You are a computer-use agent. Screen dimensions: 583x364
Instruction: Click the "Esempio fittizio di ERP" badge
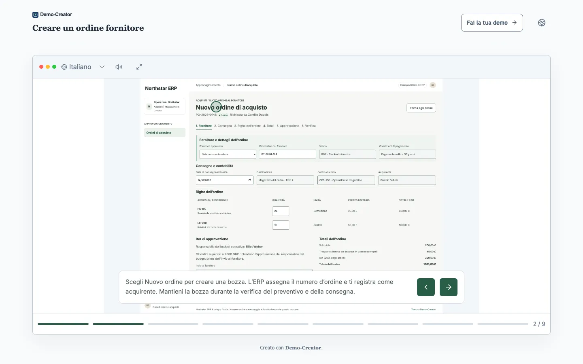pos(413,85)
